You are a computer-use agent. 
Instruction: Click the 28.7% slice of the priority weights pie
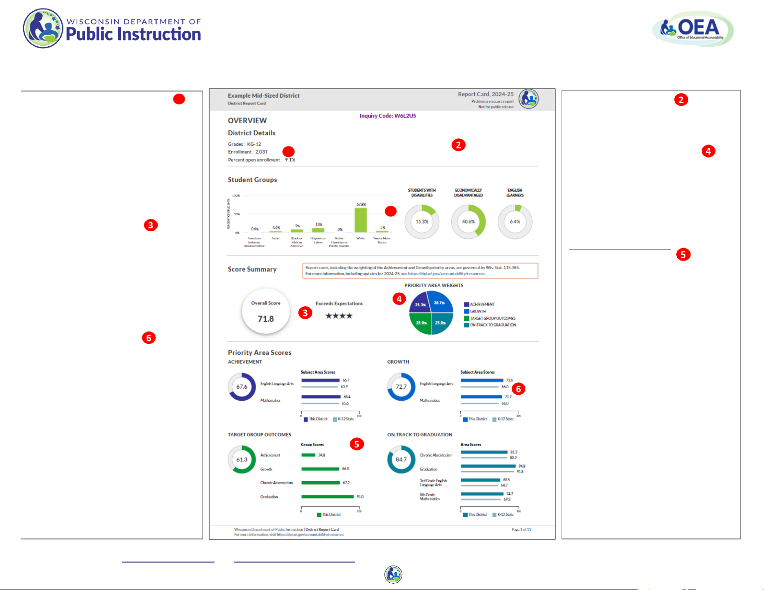tap(441, 302)
